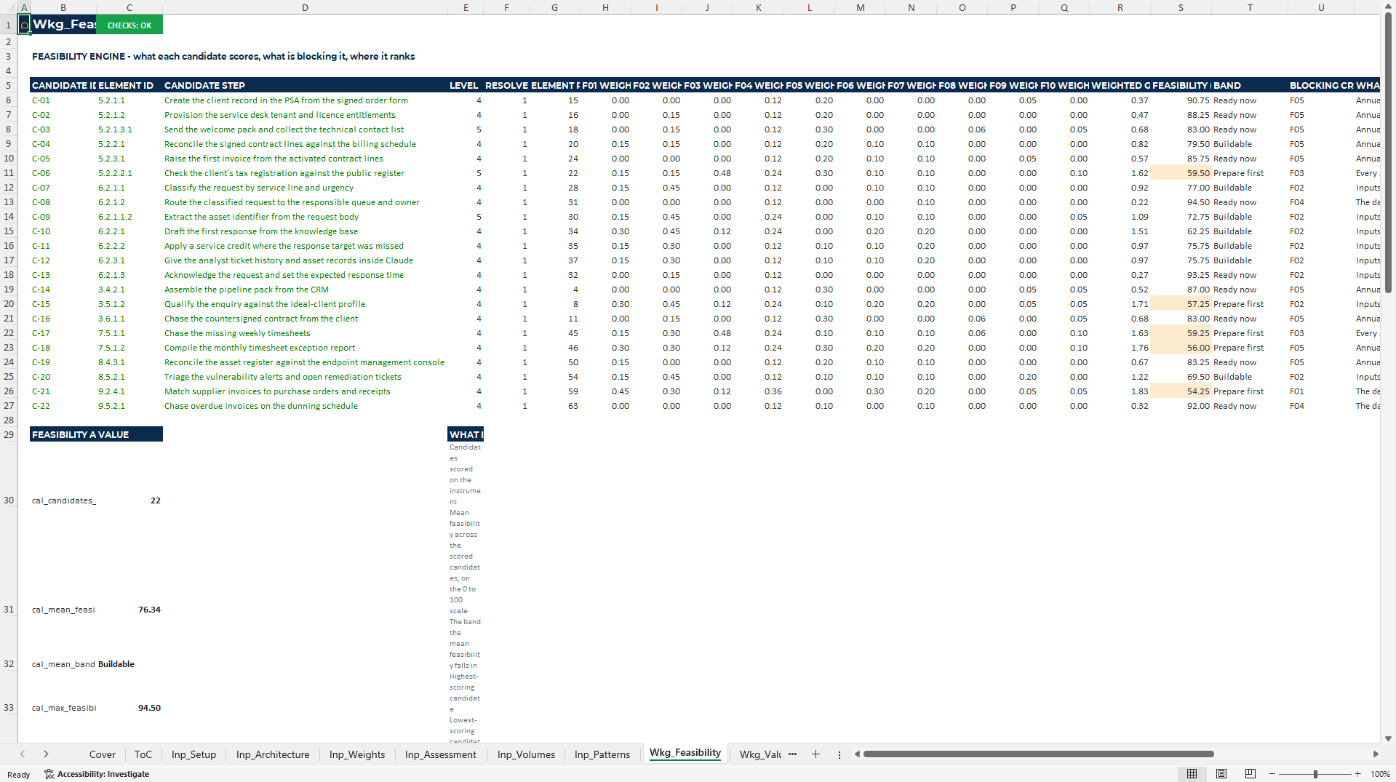Select candidate ID cell C-15
The width and height of the screenshot is (1396, 782).
point(63,304)
